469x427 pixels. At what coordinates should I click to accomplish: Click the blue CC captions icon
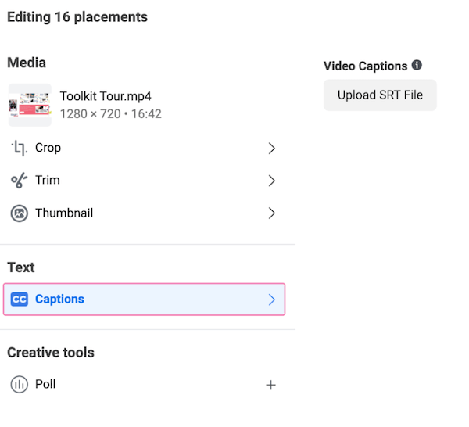[x=20, y=300]
